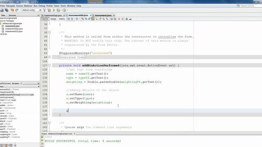262x147 pixels.
Task: Switch to the Design view button
Action: pyautogui.click(x=53, y=19)
